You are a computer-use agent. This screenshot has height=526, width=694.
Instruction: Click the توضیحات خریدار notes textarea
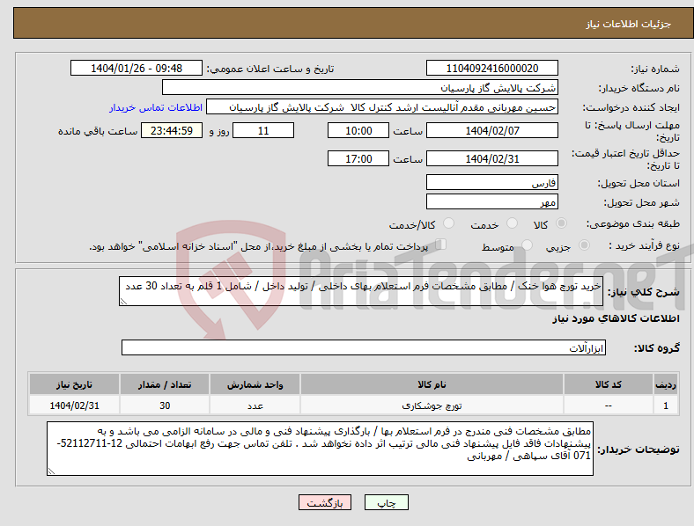(x=320, y=449)
